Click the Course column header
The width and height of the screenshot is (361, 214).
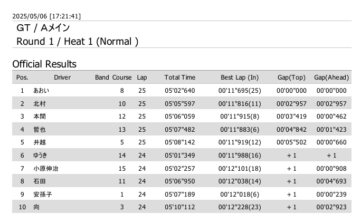[x=122, y=77]
